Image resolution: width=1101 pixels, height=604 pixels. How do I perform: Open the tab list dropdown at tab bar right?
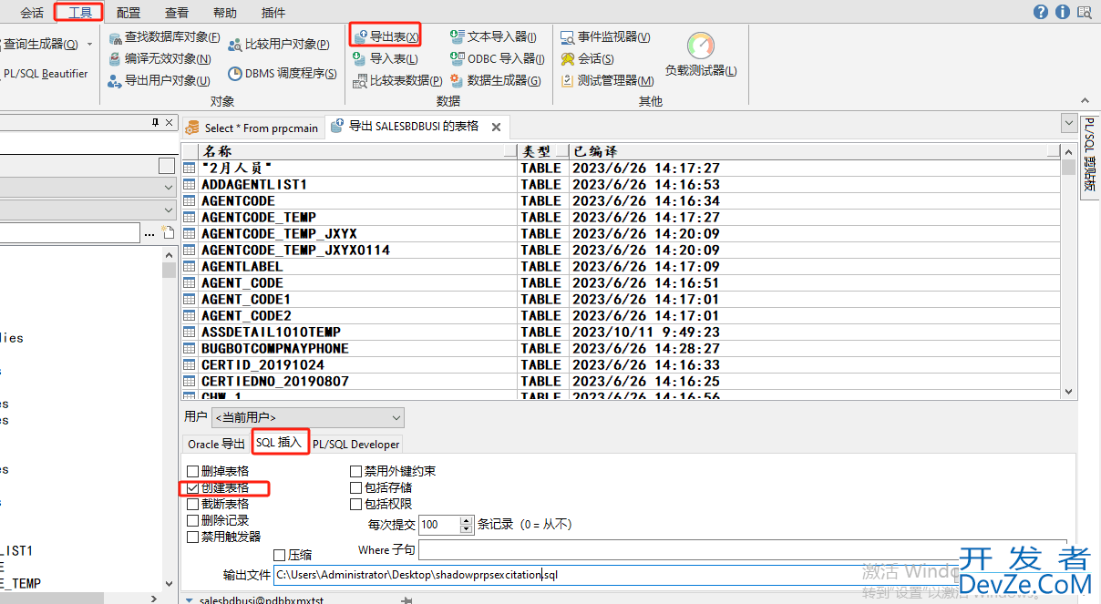point(1069,122)
